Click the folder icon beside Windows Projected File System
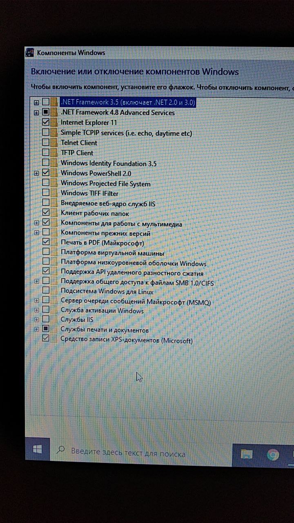The width and height of the screenshot is (294, 523). tap(54, 183)
